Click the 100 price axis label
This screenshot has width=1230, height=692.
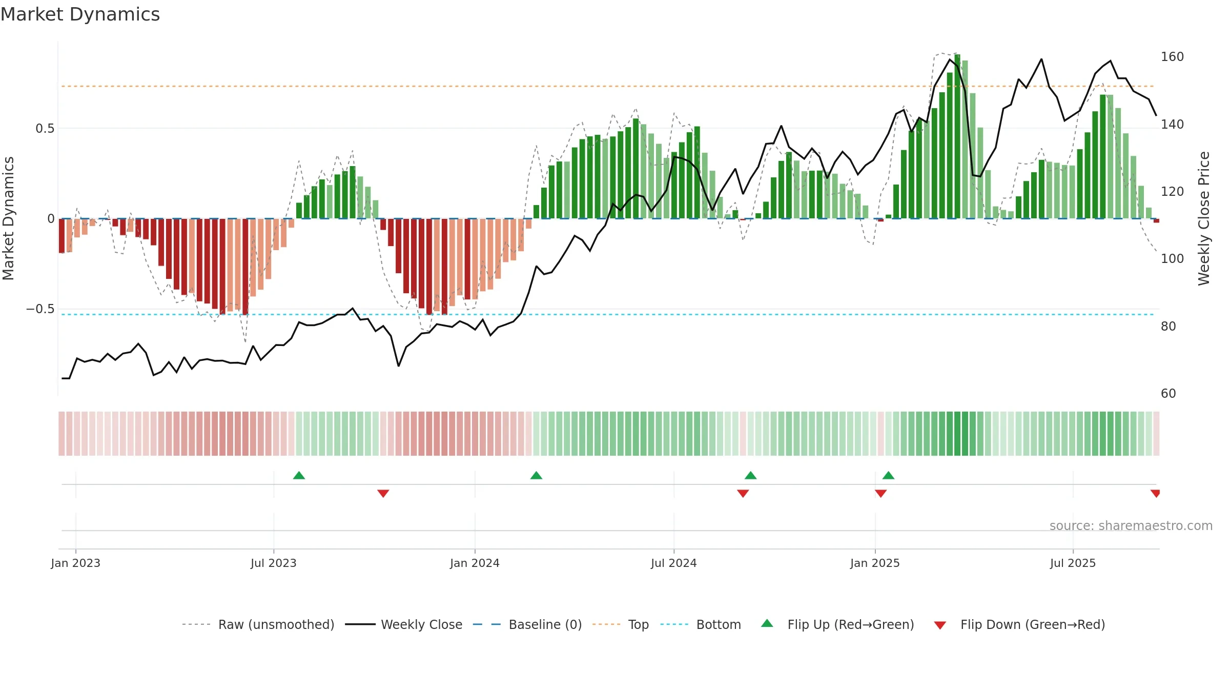click(x=1173, y=259)
